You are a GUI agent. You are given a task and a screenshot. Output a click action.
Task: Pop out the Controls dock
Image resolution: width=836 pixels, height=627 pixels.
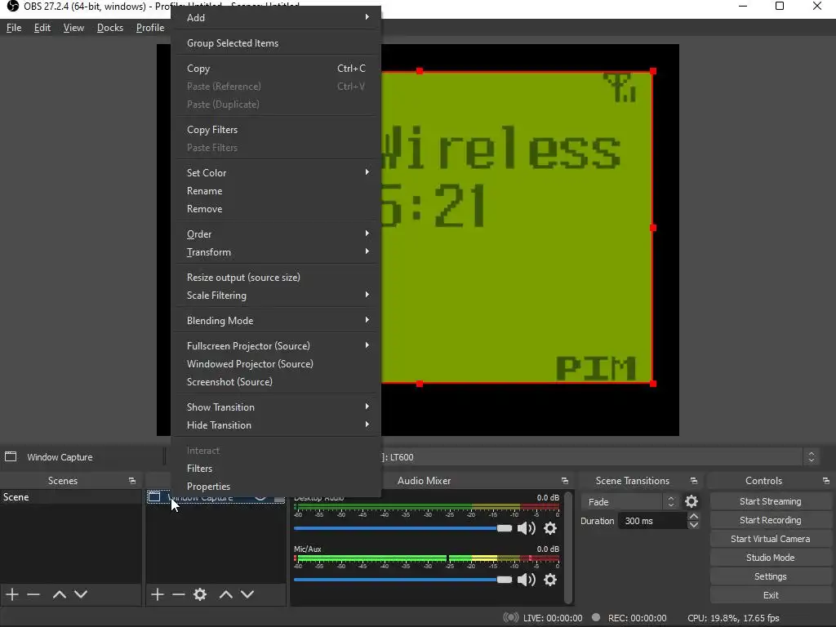(x=826, y=481)
